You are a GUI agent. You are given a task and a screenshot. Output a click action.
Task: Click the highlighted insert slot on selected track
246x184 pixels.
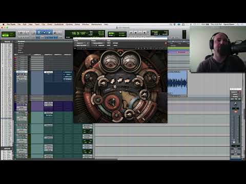point(49,72)
